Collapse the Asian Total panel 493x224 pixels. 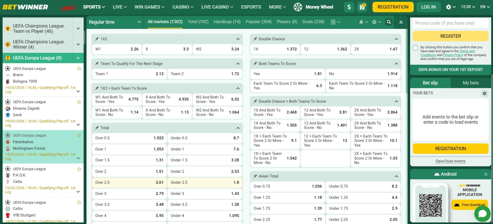point(396,176)
